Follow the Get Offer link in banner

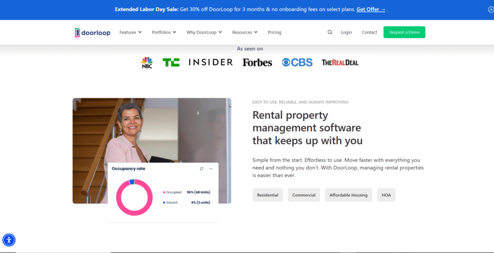(370, 9)
